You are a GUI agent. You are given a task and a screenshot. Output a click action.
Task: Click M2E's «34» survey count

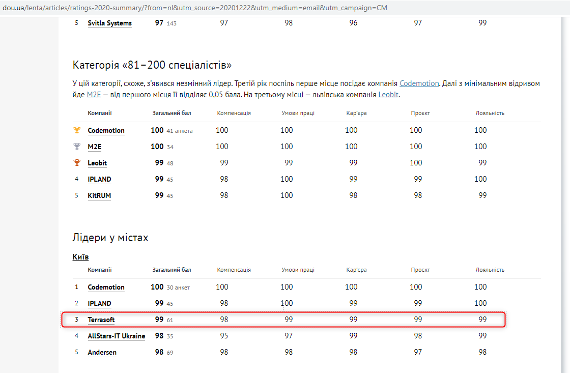(x=170, y=147)
